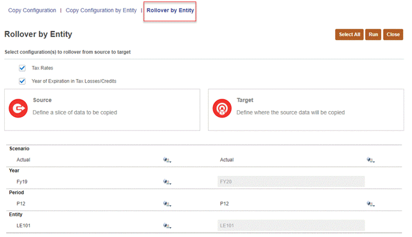Switch to Copy Configuration by Entity tab
Viewport: 412px width, 237px height.
coord(101,10)
